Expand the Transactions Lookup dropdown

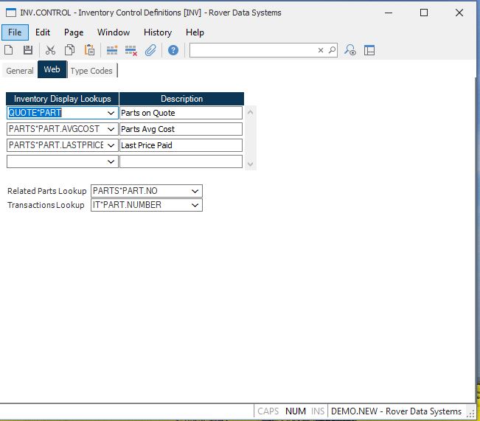click(195, 205)
